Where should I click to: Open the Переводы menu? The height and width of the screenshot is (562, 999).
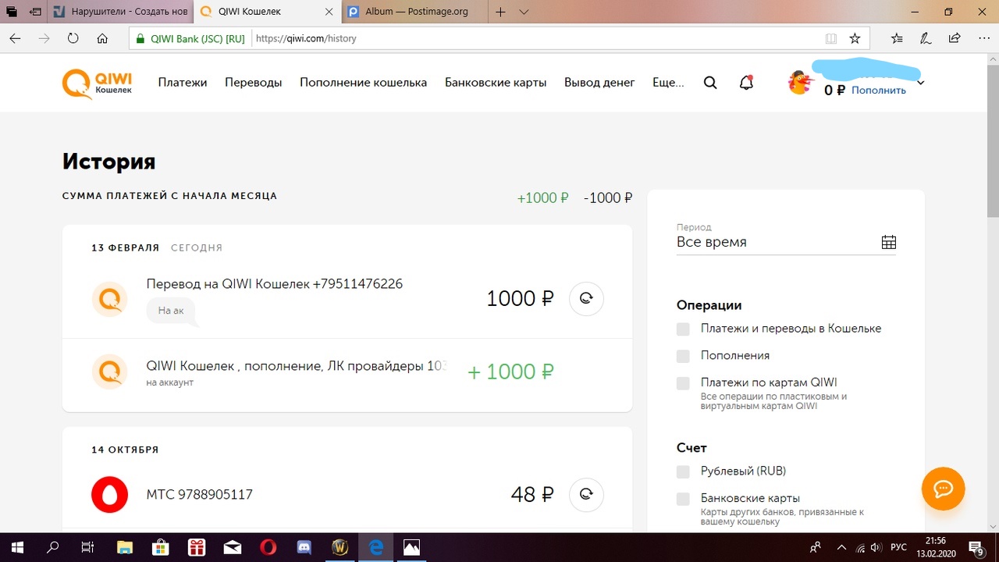254,83
